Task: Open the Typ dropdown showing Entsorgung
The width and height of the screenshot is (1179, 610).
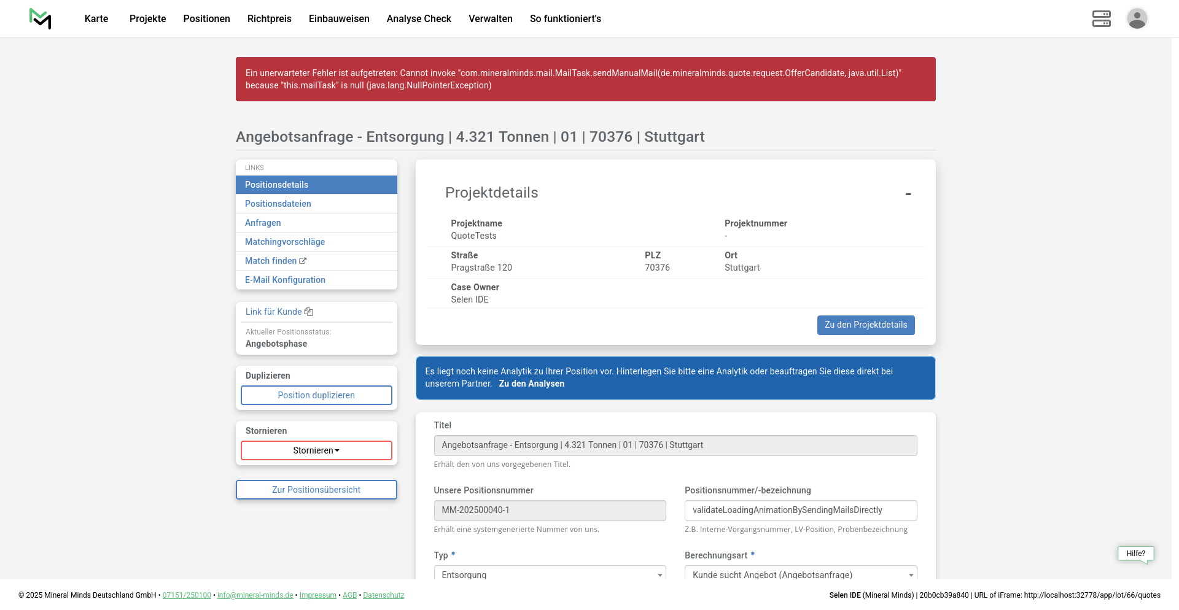Action: click(550, 574)
